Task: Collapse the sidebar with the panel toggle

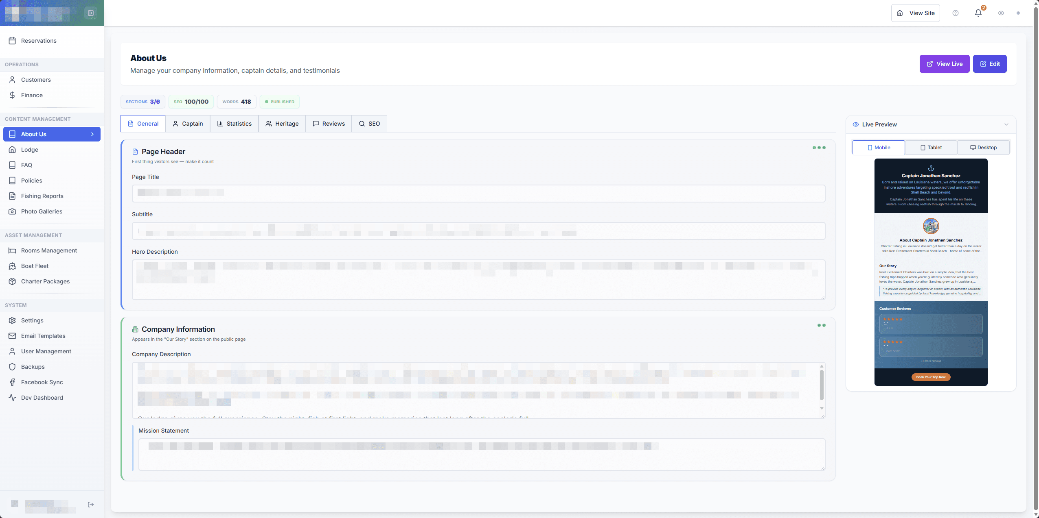Action: pos(90,13)
